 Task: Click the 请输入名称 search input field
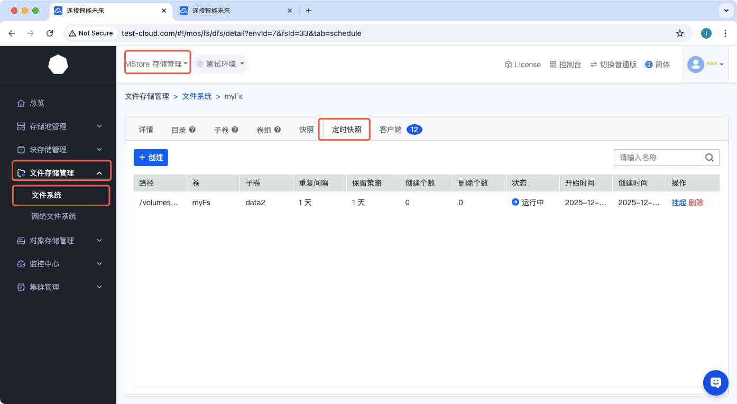tap(658, 158)
